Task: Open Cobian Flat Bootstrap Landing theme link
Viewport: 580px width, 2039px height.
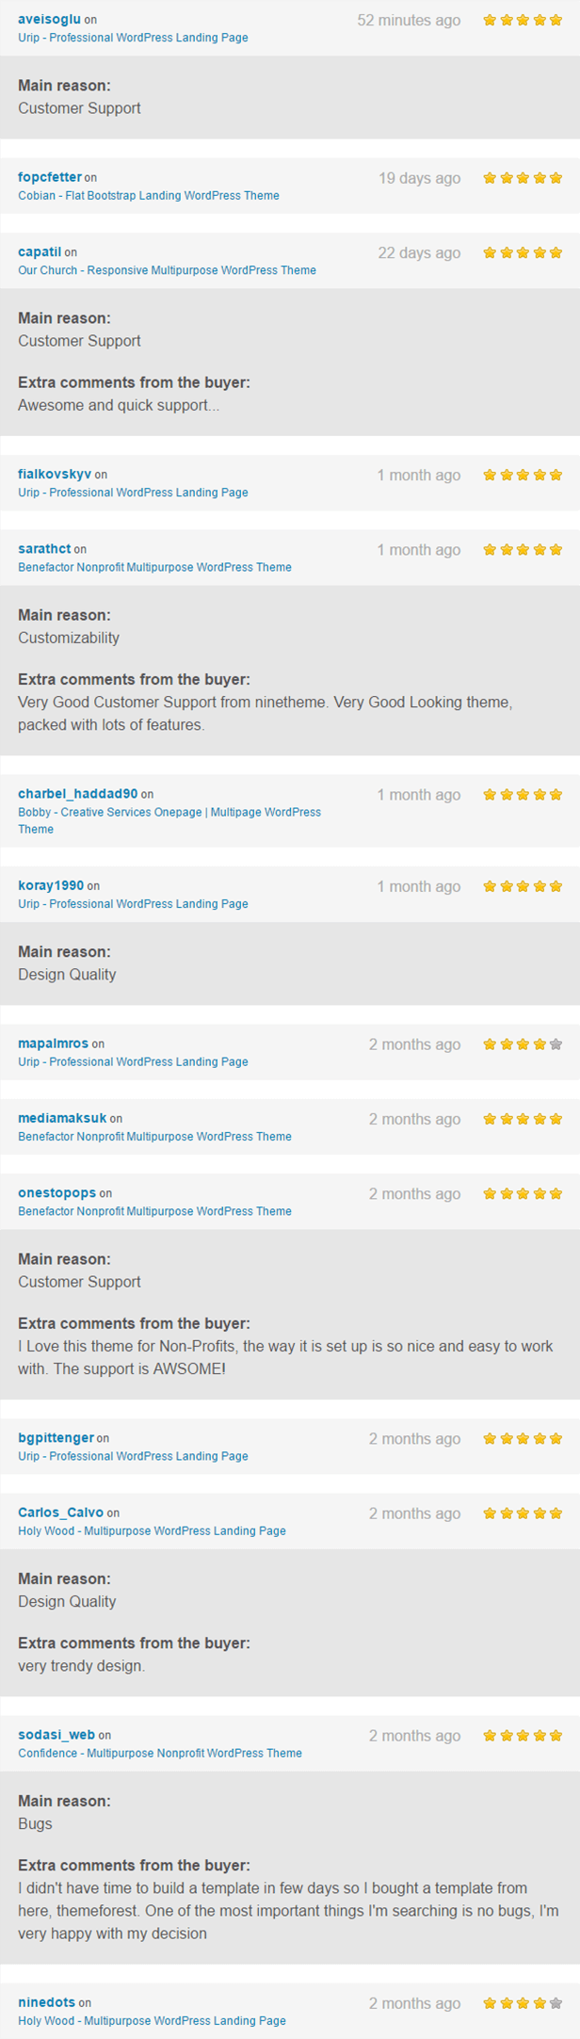Action: pyautogui.click(x=149, y=196)
